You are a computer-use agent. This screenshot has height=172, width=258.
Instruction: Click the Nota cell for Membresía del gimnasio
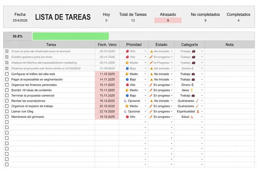point(230,117)
